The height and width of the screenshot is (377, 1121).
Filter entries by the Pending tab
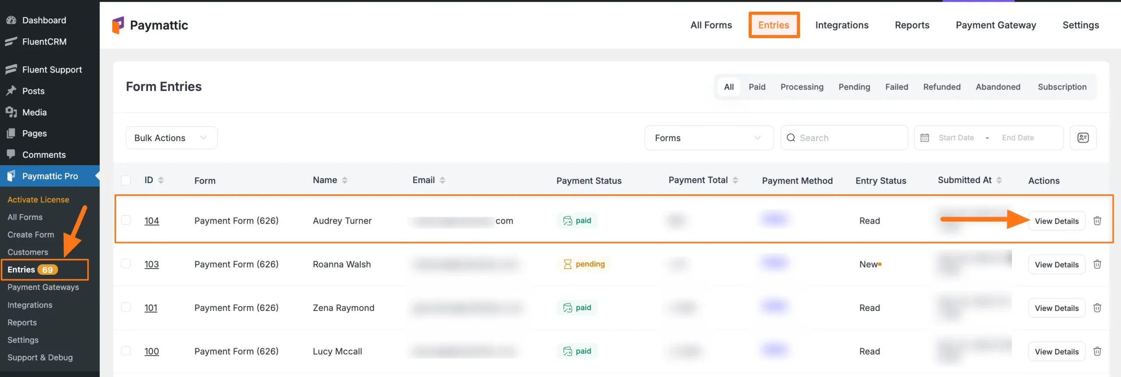point(854,87)
